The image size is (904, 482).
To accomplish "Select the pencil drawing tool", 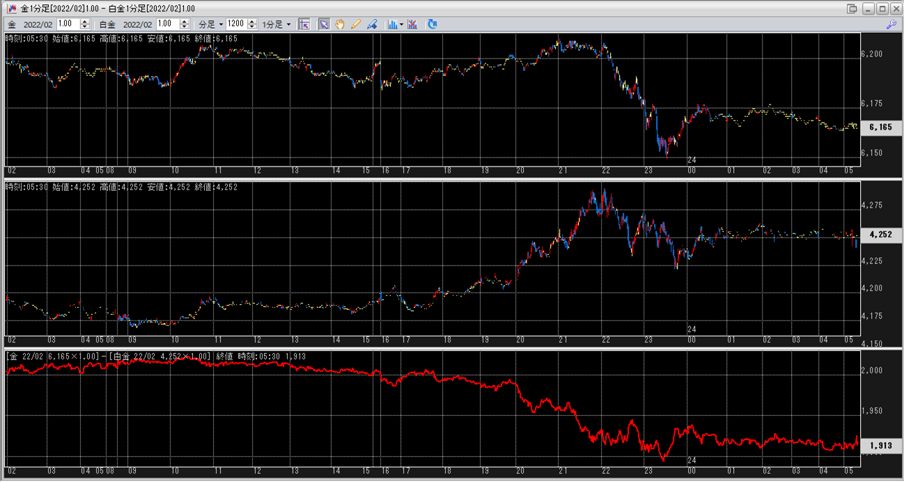I will (x=356, y=24).
